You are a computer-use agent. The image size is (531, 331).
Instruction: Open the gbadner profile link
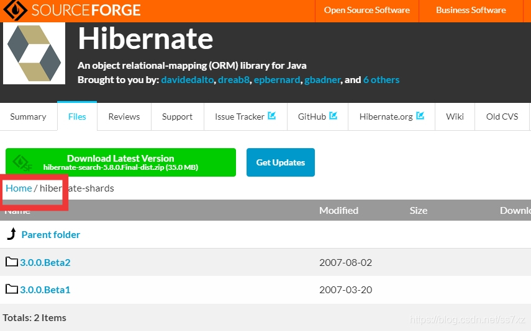(322, 80)
